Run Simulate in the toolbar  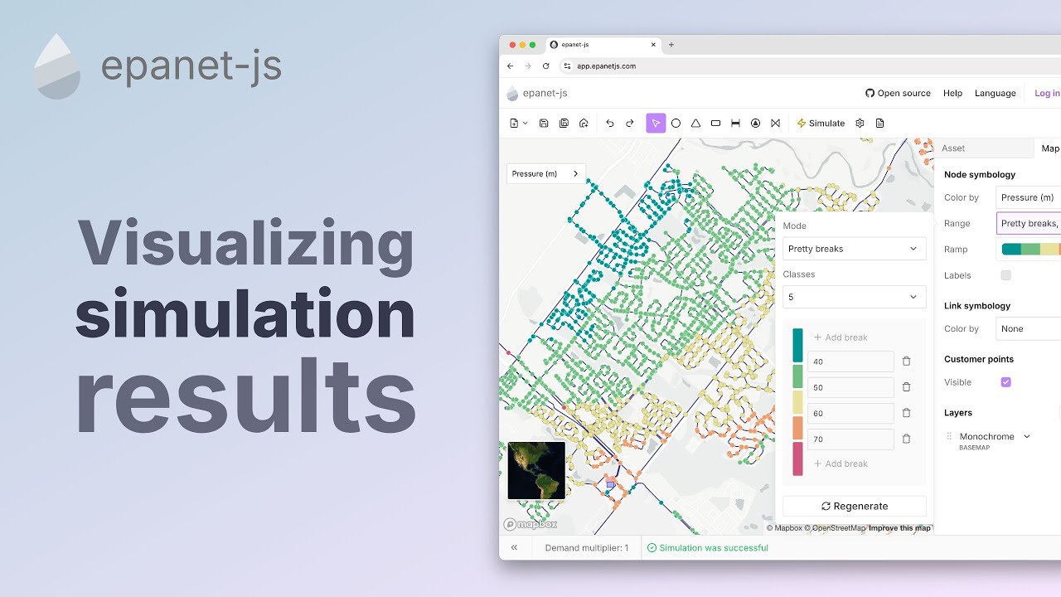pyautogui.click(x=821, y=123)
